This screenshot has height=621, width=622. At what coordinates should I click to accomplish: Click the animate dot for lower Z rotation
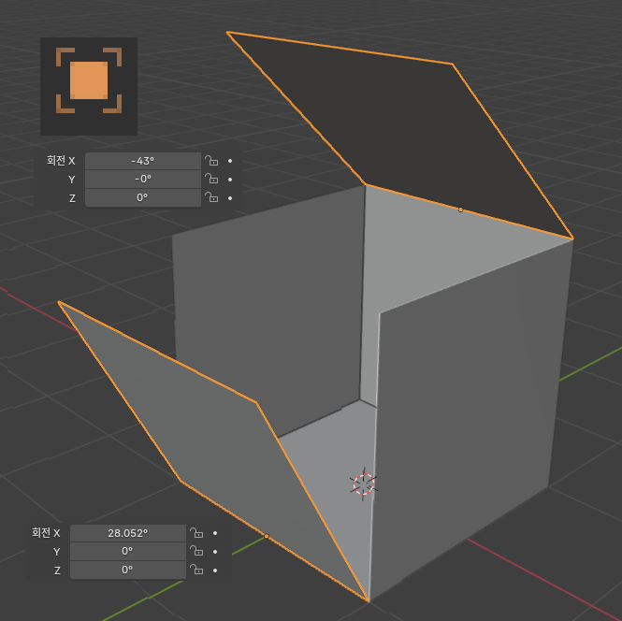coord(215,570)
